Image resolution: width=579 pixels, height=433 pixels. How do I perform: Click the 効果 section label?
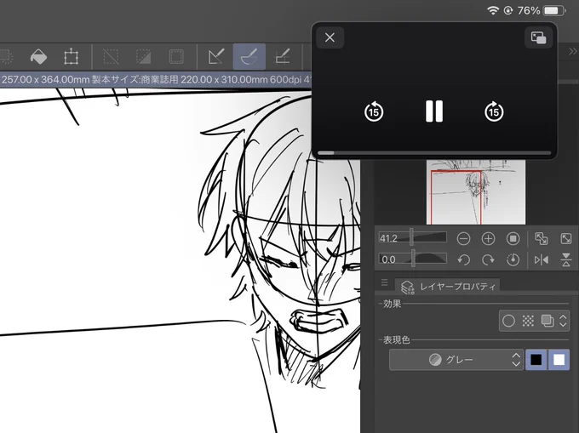392,304
